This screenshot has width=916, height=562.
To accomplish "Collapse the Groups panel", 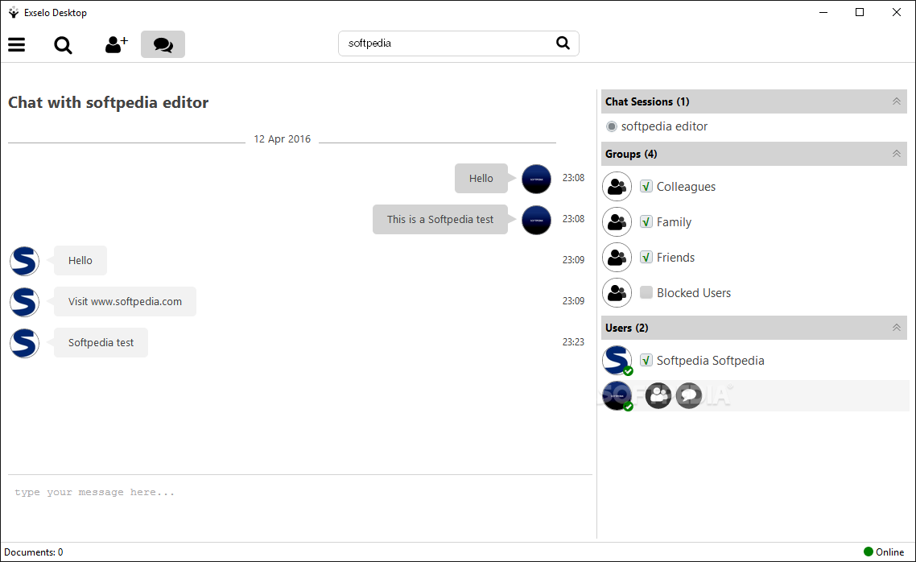I will [896, 154].
